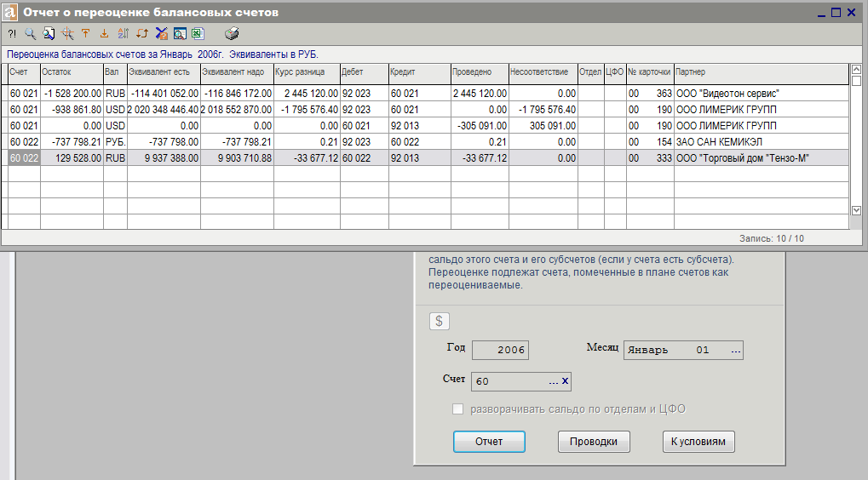Click the Год input field showing 2006

[500, 350]
